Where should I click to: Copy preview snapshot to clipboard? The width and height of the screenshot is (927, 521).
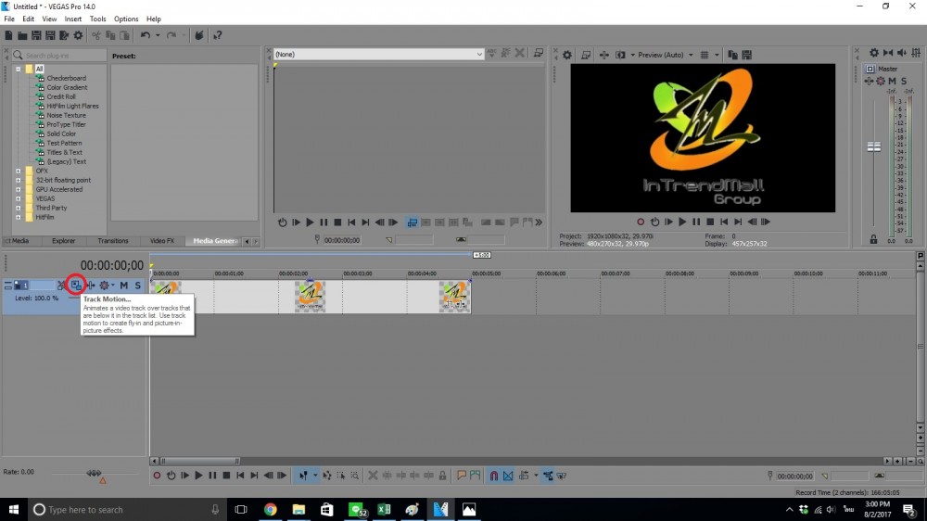click(732, 55)
